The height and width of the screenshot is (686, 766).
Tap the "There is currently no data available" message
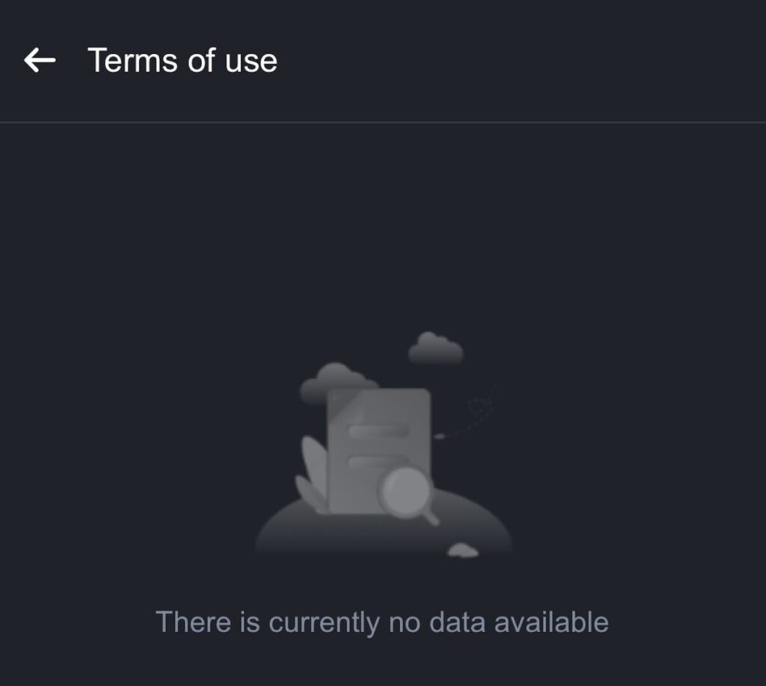tap(382, 622)
